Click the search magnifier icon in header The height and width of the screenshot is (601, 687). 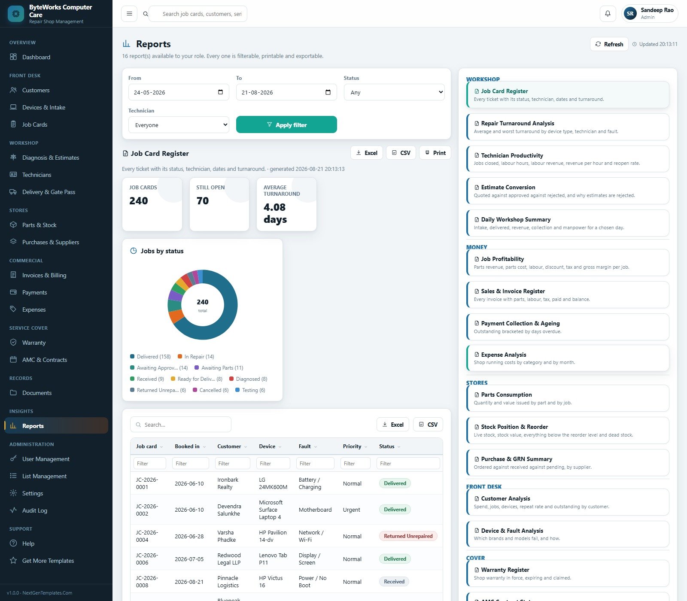[146, 14]
